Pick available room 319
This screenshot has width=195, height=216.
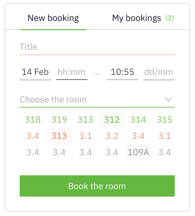59,120
